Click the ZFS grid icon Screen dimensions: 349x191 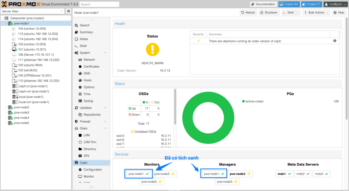tap(80, 156)
